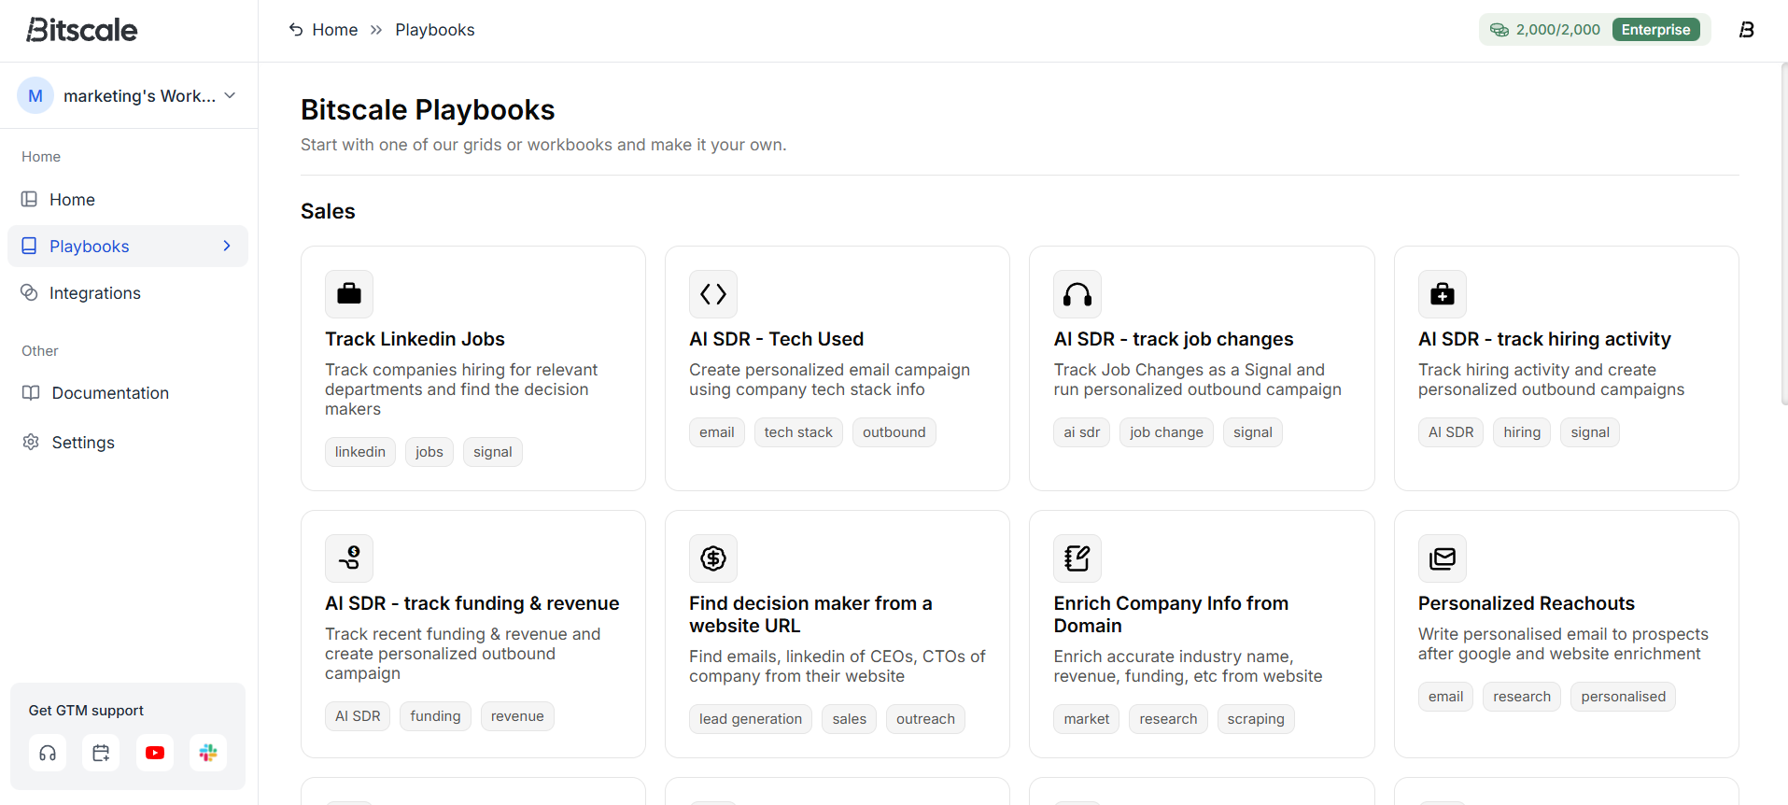
Task: Click the dollar badge icon on decision maker card
Action: (x=713, y=558)
